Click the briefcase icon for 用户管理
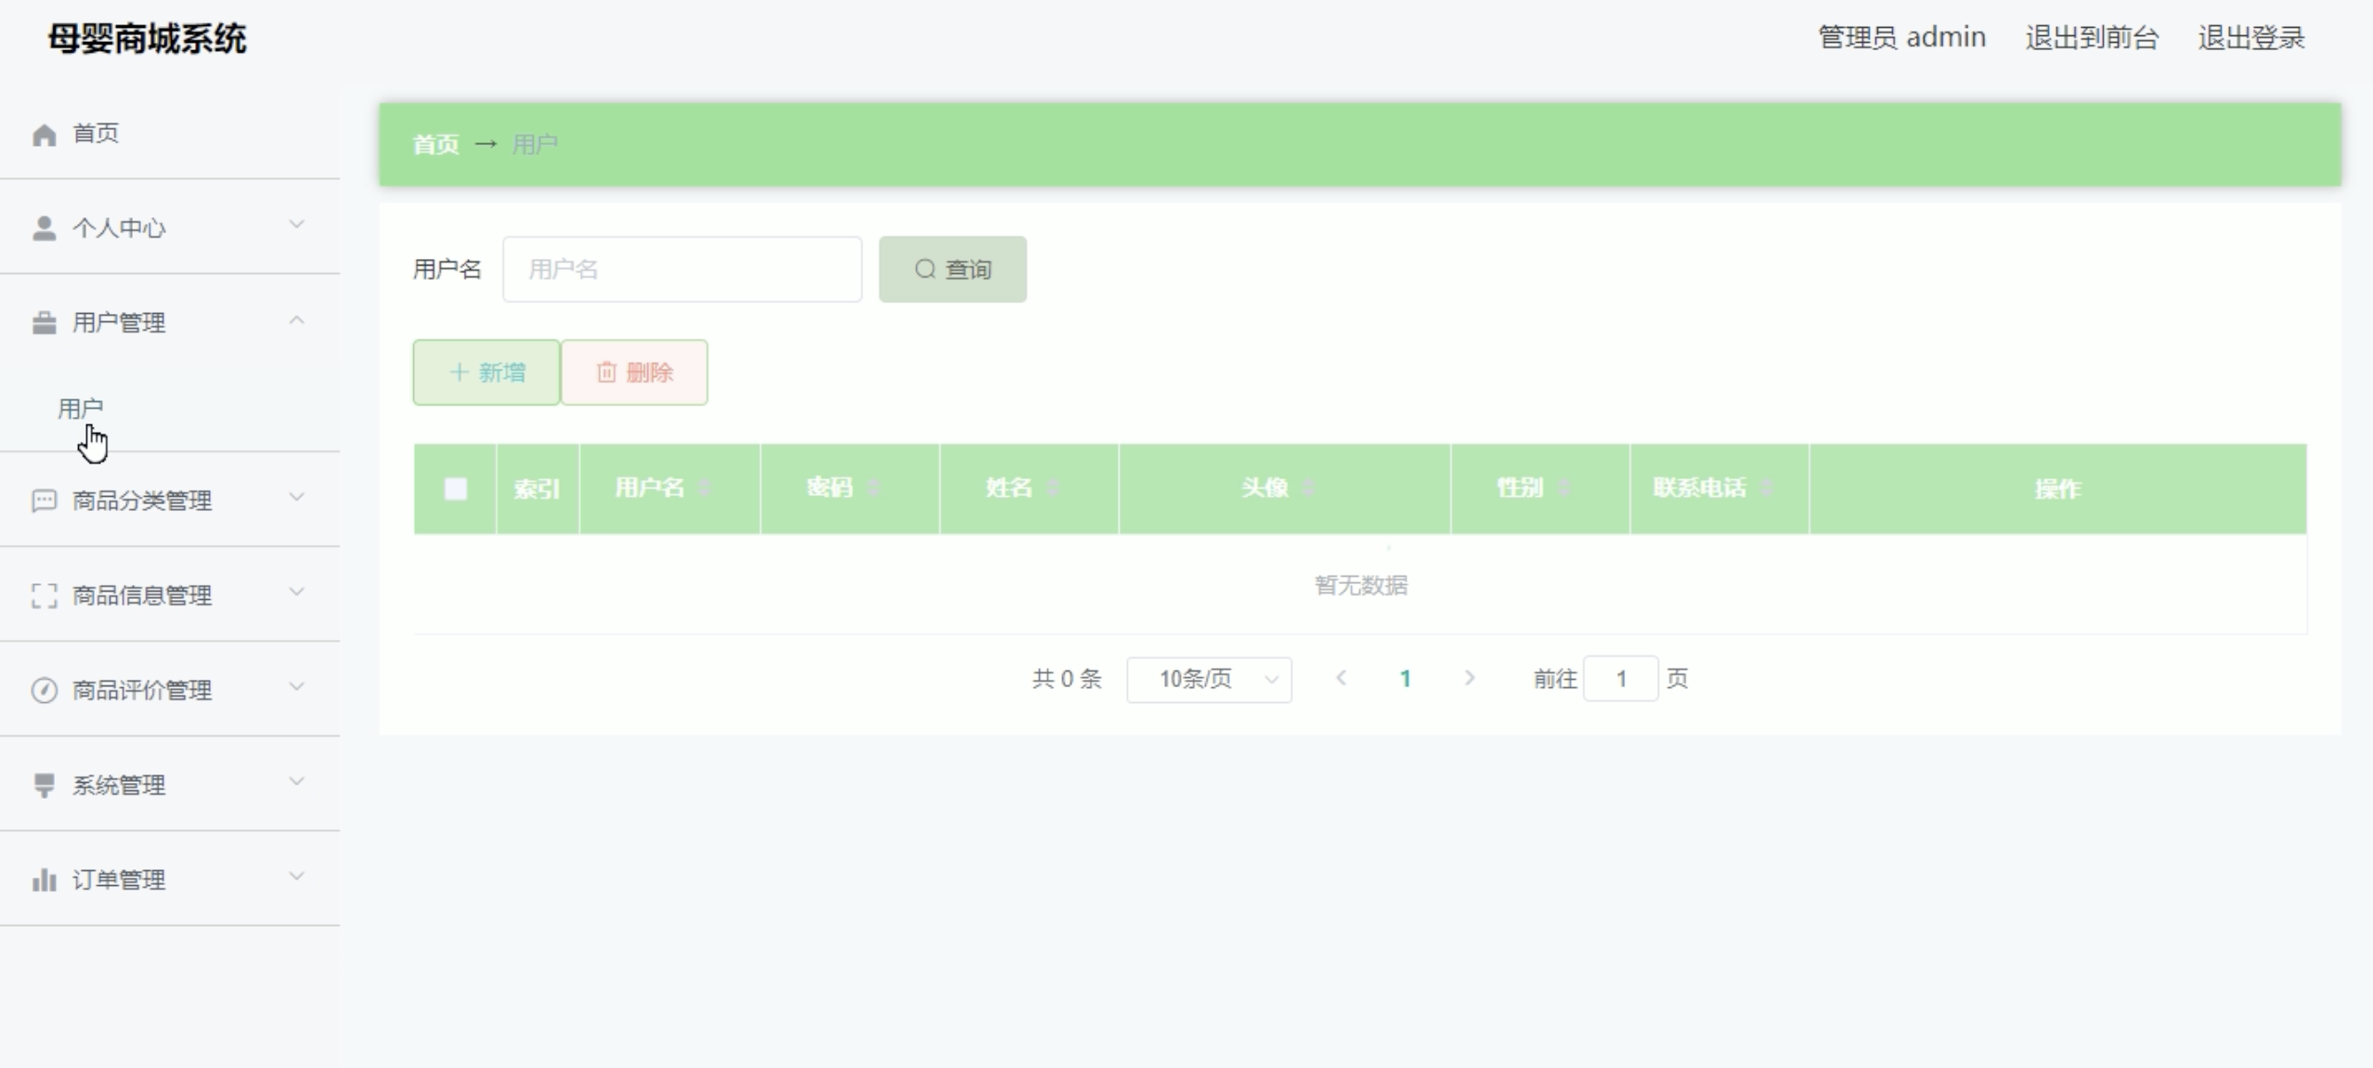 [x=44, y=323]
